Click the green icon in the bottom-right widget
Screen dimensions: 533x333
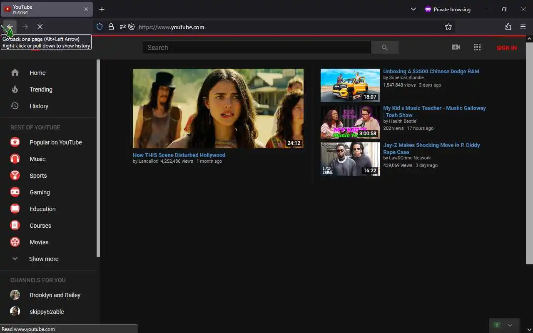tap(496, 325)
